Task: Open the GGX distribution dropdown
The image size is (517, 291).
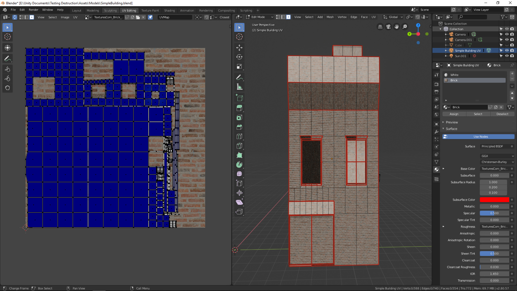Action: [x=497, y=156]
